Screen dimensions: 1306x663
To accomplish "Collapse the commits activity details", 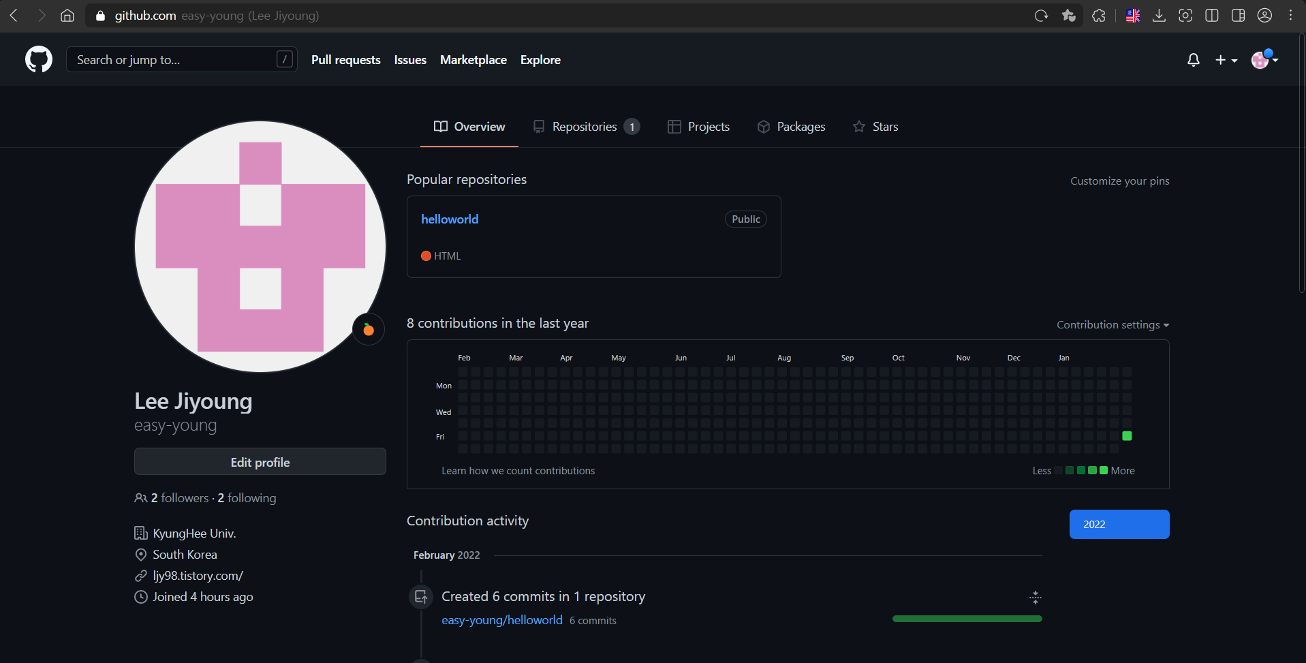I will click(x=1036, y=598).
